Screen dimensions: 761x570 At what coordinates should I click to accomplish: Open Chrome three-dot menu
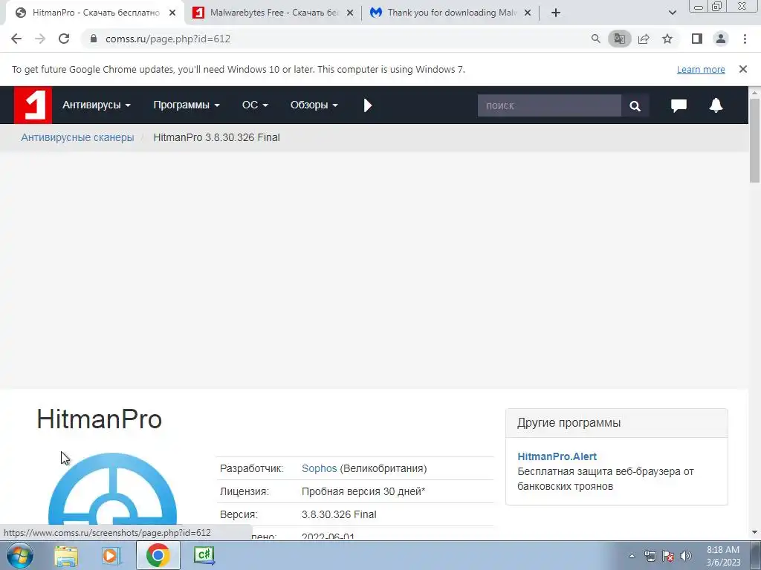point(745,39)
